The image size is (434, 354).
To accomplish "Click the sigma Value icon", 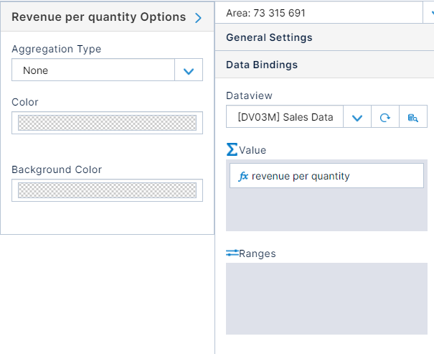I will point(232,149).
